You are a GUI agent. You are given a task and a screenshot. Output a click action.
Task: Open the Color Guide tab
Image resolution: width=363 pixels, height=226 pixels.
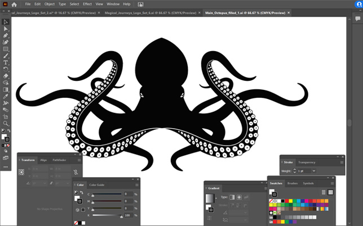tap(97, 185)
